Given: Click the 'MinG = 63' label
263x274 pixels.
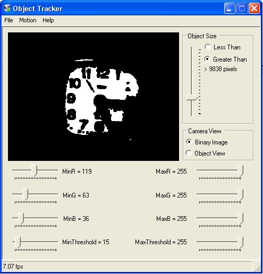Looking at the screenshot, I should pos(76,195).
